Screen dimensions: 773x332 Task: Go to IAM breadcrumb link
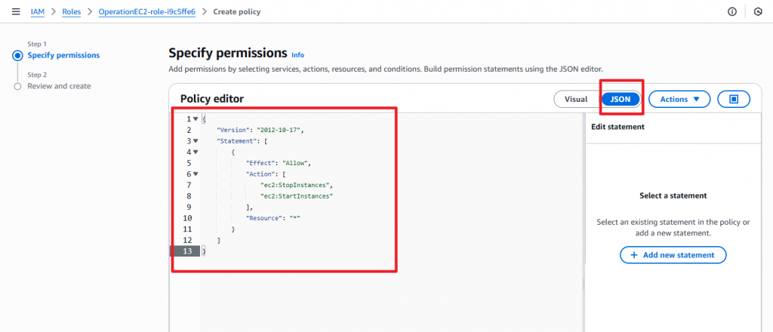click(38, 12)
